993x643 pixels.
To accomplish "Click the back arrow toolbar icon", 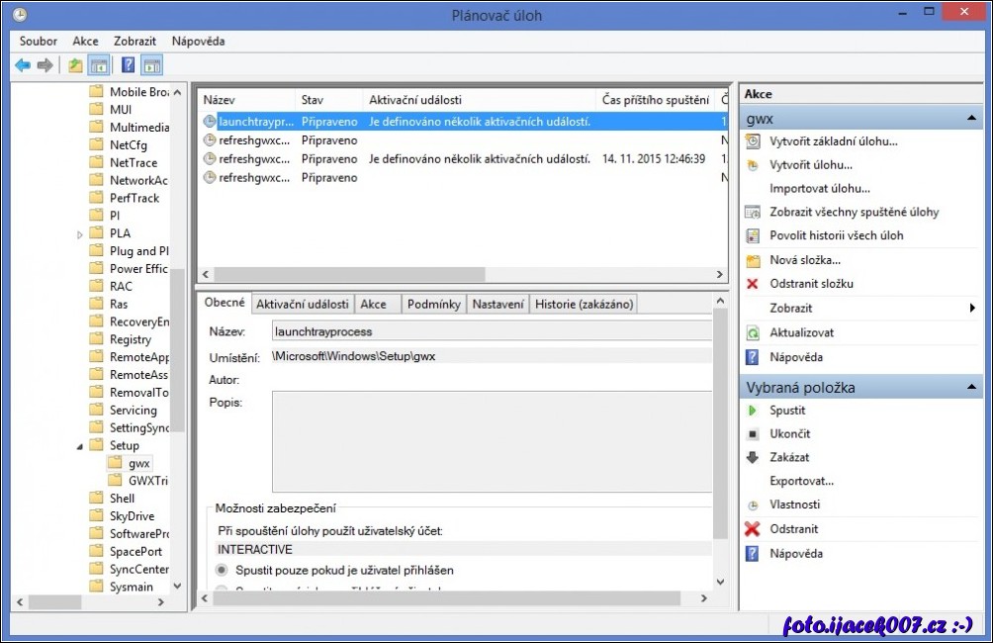I will pyautogui.click(x=23, y=65).
